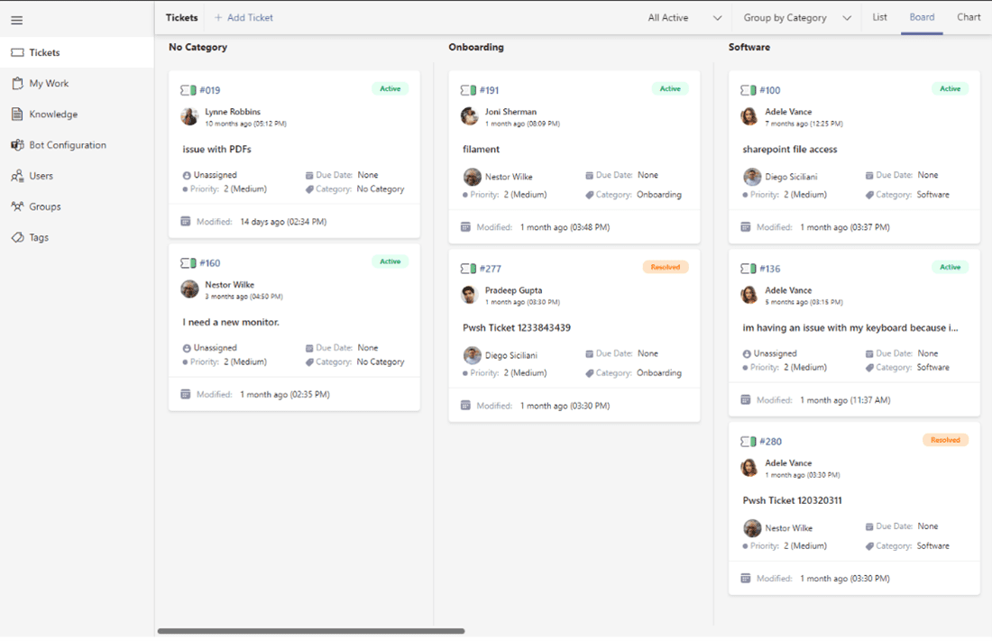The image size is (992, 641).
Task: Click Joni Sherman avatar on ticket #191
Action: coord(470,116)
